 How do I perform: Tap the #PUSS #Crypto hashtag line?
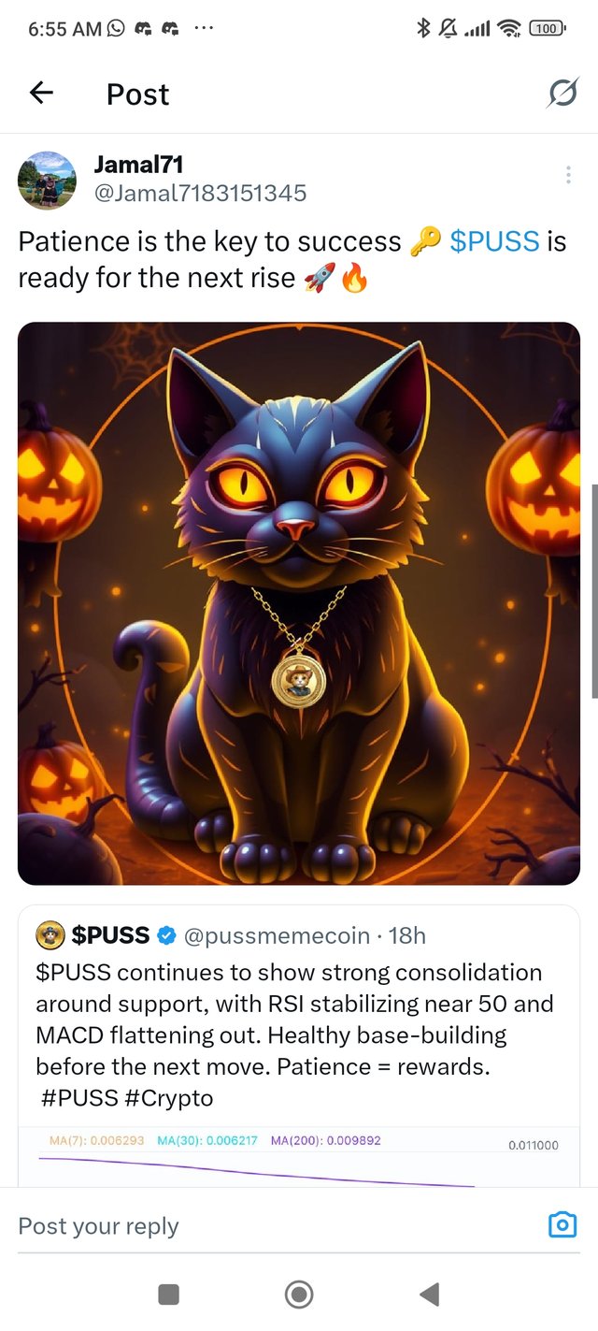[127, 1098]
